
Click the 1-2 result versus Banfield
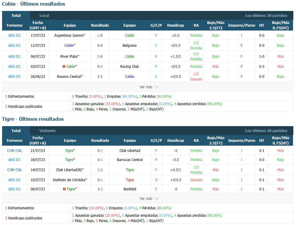[x=100, y=189]
